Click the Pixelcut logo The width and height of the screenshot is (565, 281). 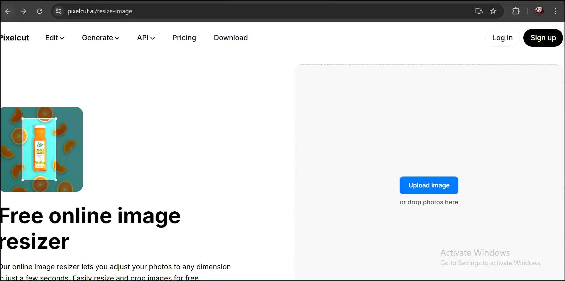click(x=14, y=38)
